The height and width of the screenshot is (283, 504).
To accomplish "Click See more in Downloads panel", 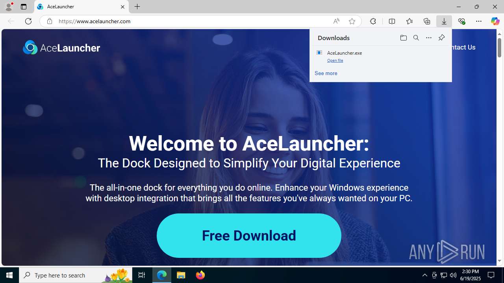I will click(326, 73).
